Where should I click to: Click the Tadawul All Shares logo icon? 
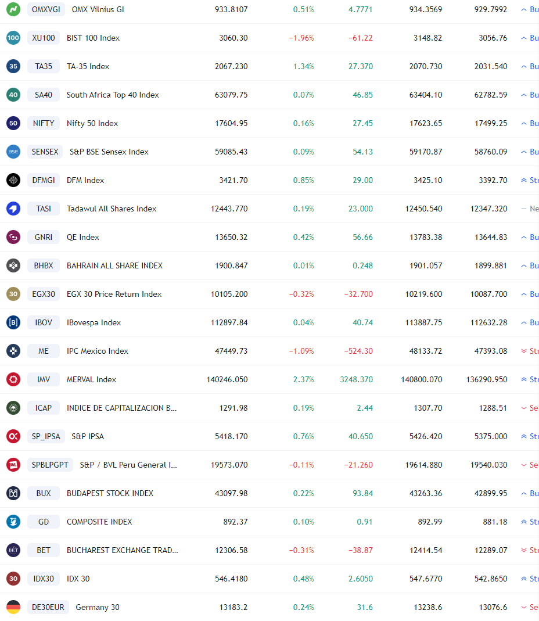pos(13,209)
